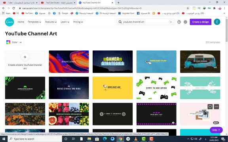
Task: Open the Start to End Games controller template
Action: click(x=156, y=88)
